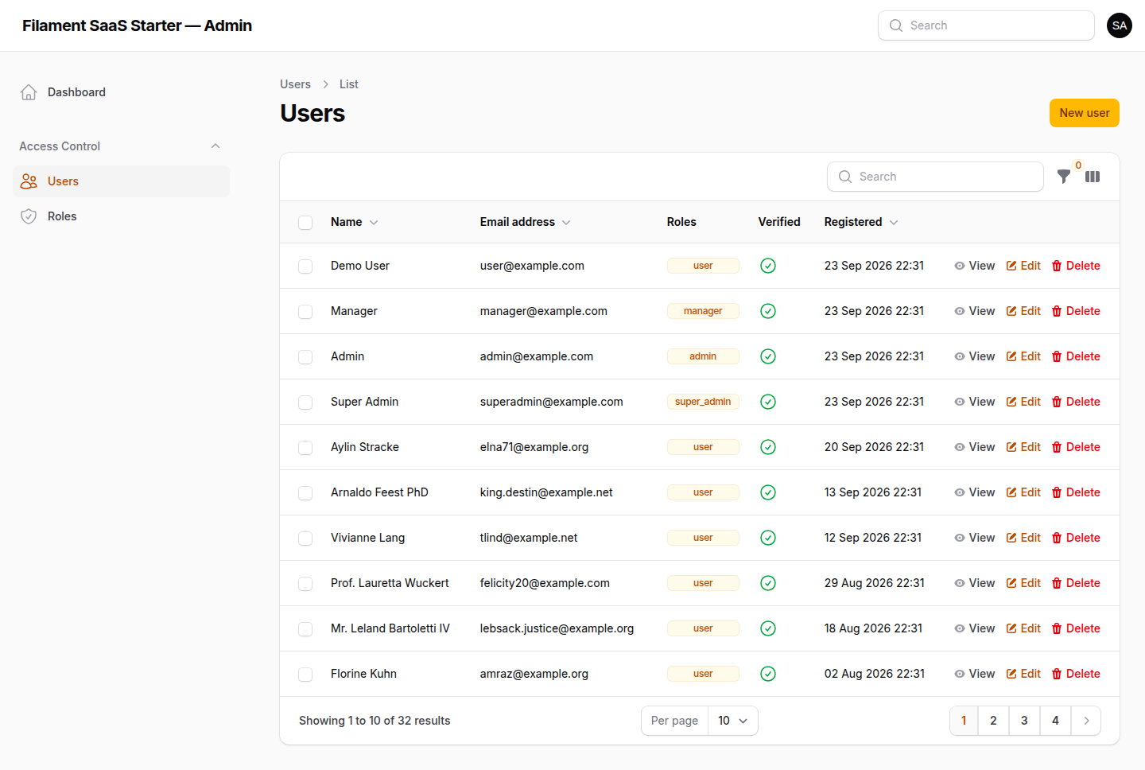
Task: Click the Dashboard home icon
Action: (29, 92)
